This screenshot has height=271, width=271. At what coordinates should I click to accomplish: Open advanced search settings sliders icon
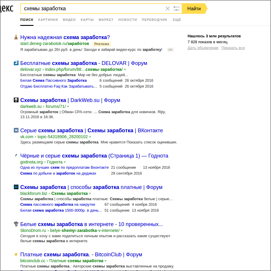point(176,9)
